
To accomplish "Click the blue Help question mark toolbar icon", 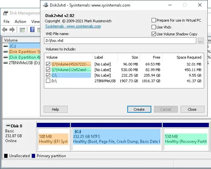I will (32, 29).
